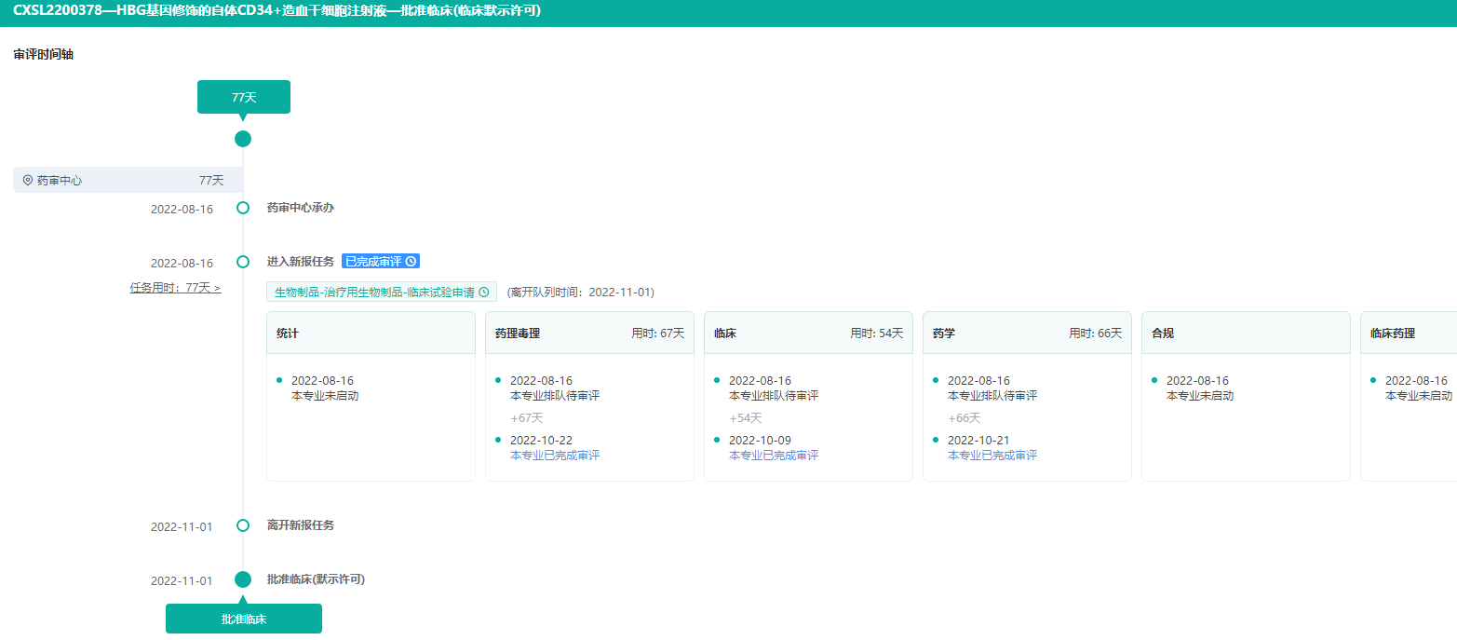Click the 合规 card header
Screen dimensions: 1457x640
(1246, 334)
